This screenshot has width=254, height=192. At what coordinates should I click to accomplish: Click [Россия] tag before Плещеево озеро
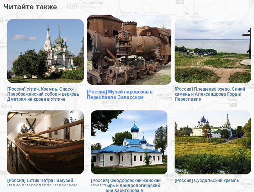tap(184, 89)
